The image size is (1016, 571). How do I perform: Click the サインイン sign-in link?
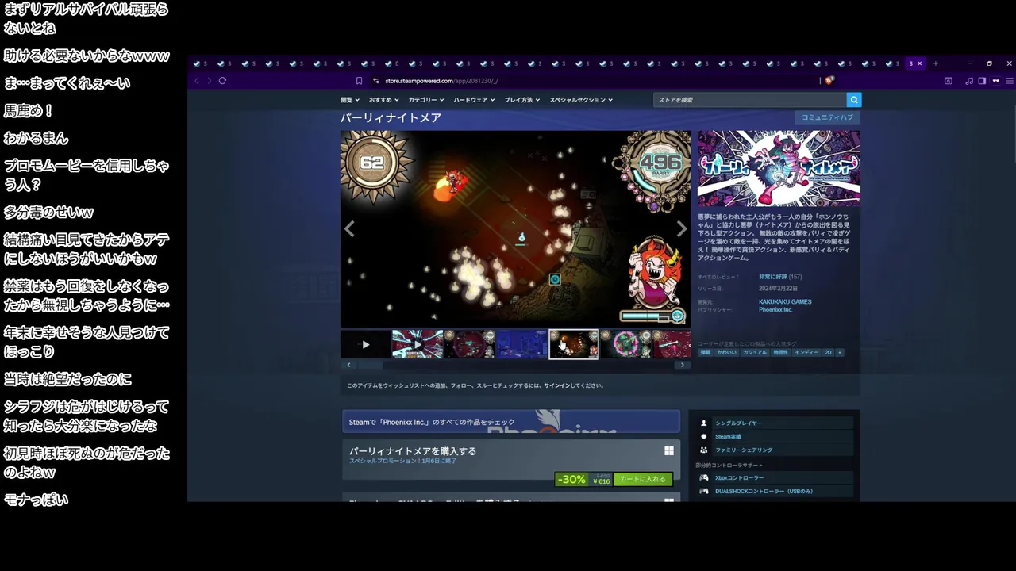point(557,386)
